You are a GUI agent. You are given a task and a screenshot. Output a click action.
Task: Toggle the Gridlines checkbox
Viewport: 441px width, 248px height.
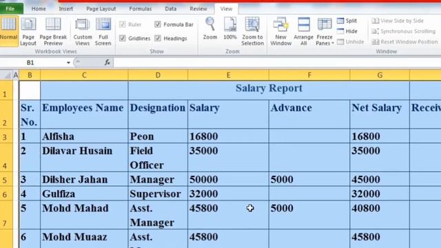[123, 38]
